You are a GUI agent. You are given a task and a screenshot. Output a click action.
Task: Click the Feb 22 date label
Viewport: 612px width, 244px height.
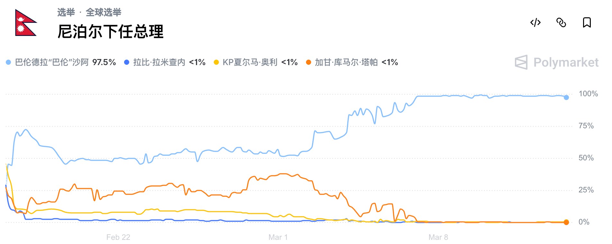coord(118,237)
